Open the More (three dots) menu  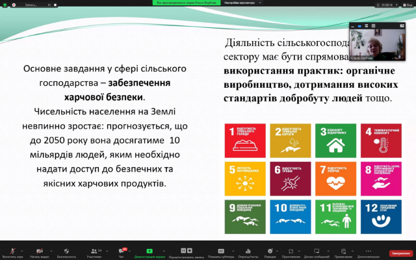click(369, 251)
